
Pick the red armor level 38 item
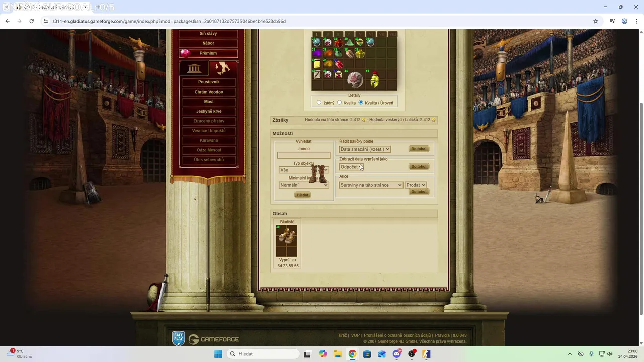click(339, 42)
